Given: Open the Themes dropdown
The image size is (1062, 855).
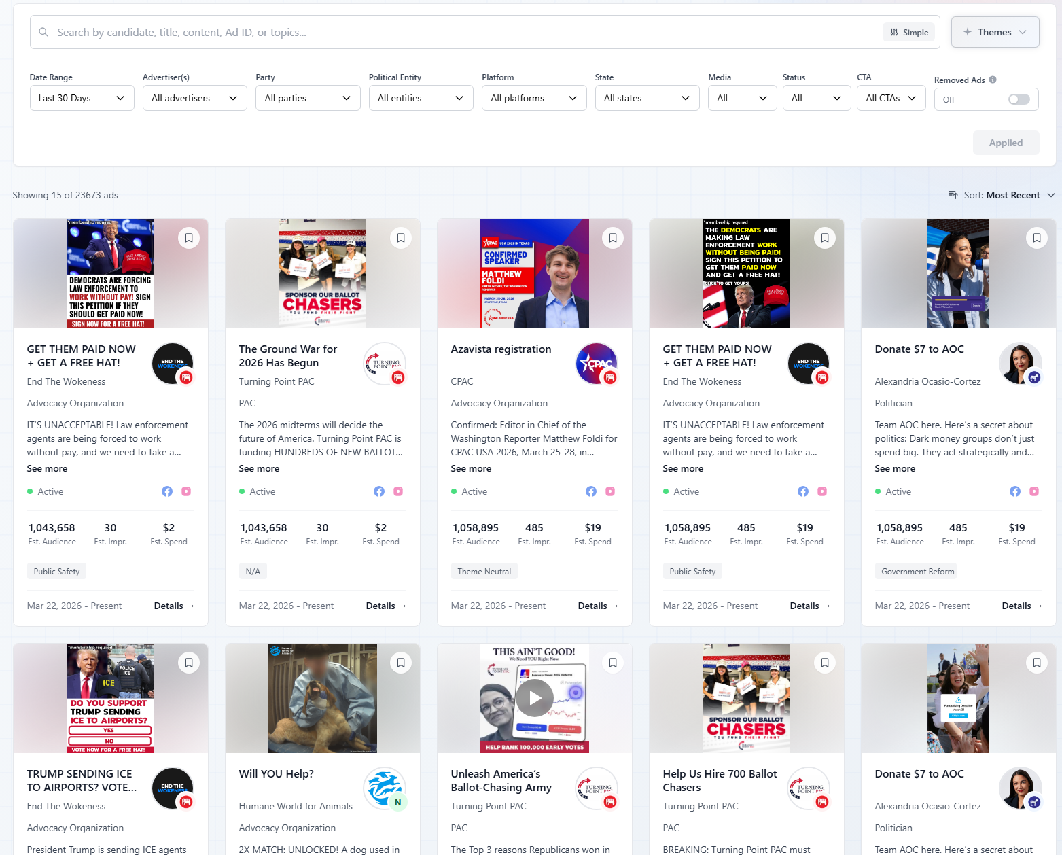Looking at the screenshot, I should click(x=995, y=31).
